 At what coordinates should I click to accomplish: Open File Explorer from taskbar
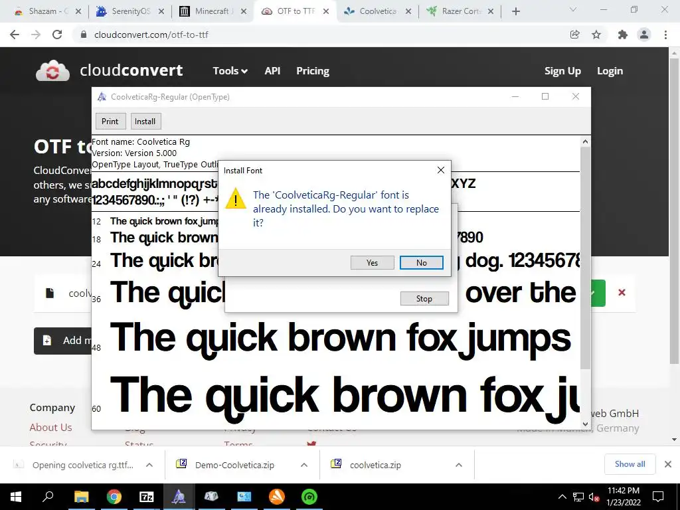81,497
